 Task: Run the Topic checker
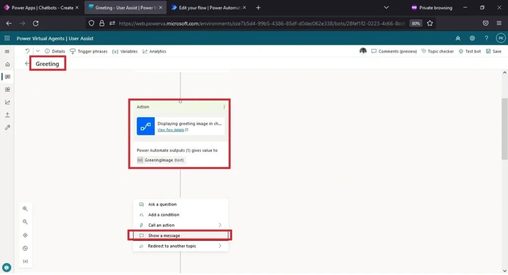click(438, 51)
